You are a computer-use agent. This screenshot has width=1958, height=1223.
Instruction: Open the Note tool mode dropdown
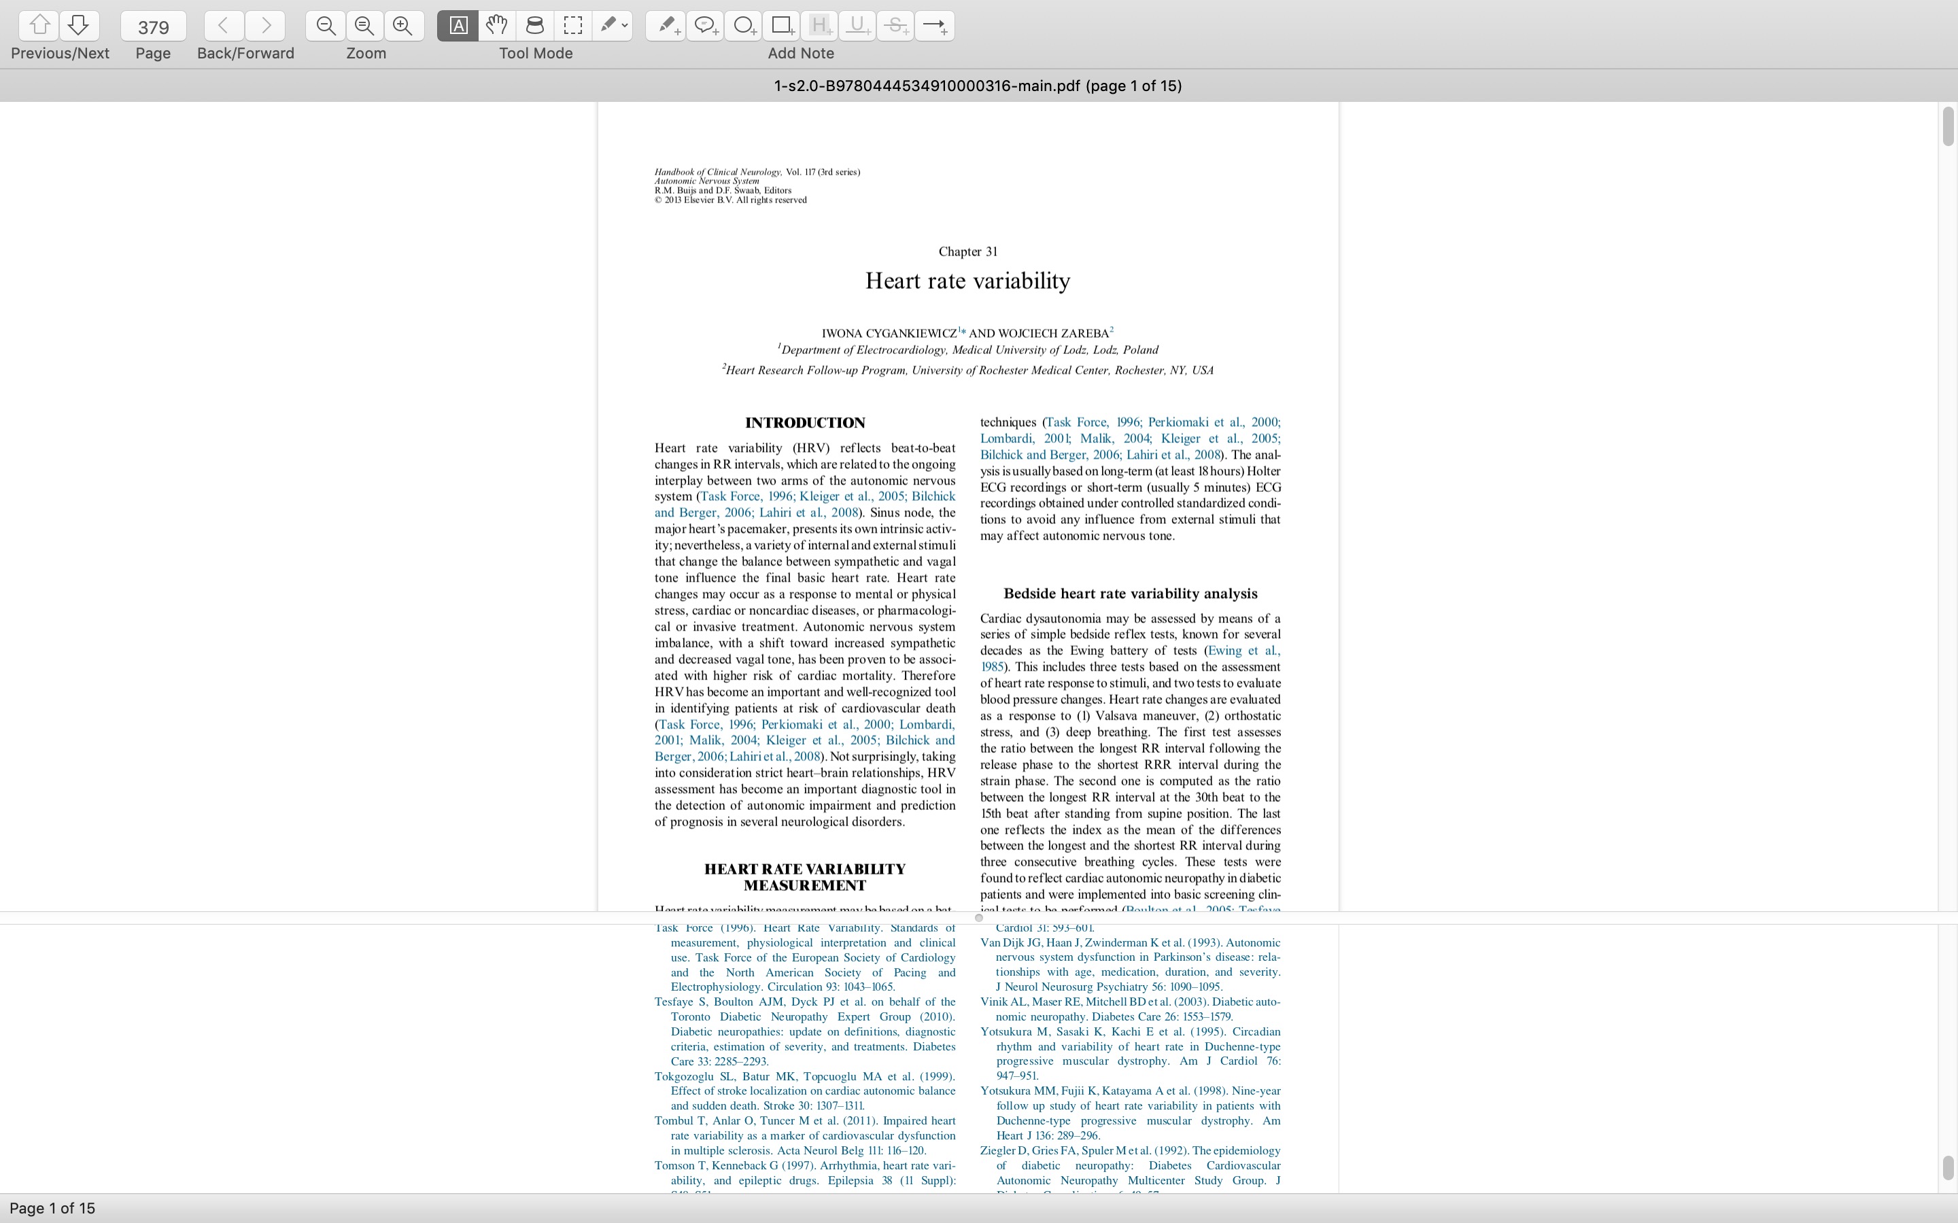[613, 26]
